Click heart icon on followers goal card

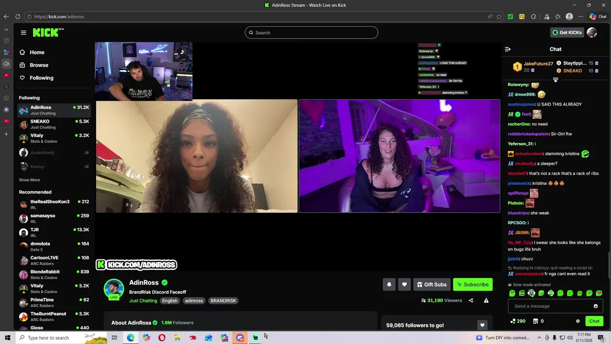coord(482,325)
